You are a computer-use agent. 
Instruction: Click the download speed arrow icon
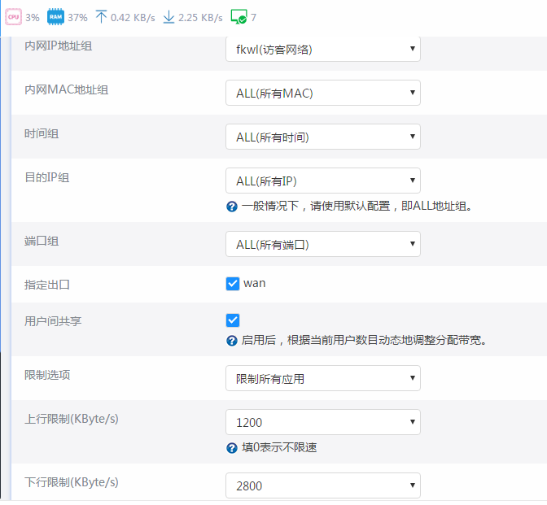(168, 17)
